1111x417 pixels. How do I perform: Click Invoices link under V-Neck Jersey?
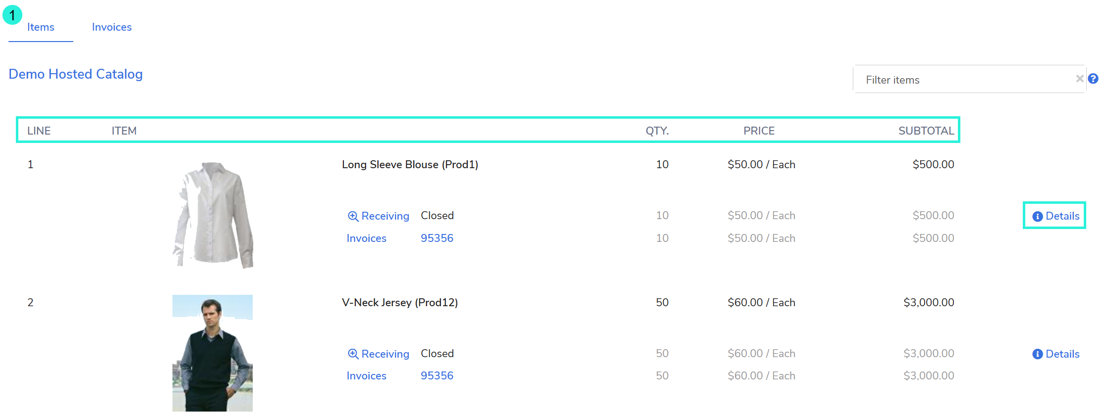tap(366, 376)
